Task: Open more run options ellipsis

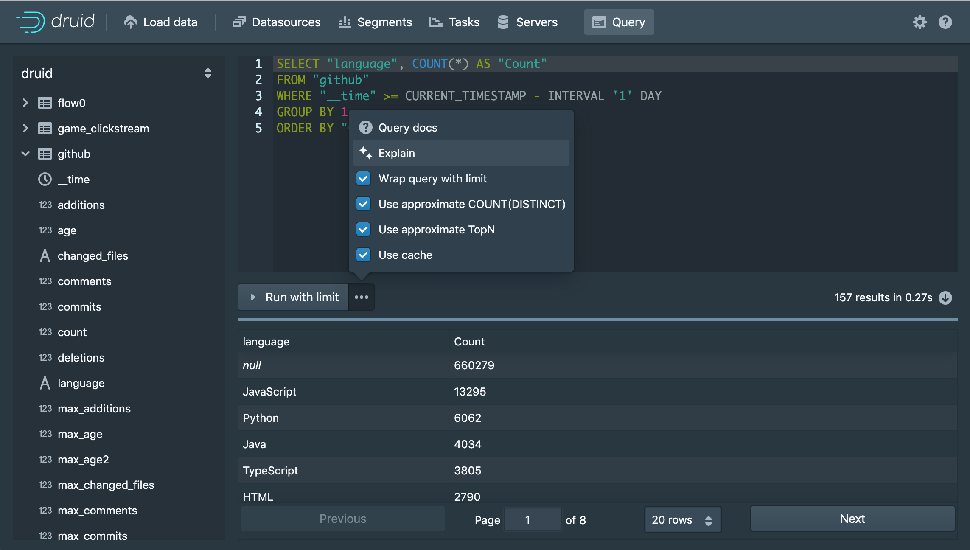Action: [x=362, y=297]
